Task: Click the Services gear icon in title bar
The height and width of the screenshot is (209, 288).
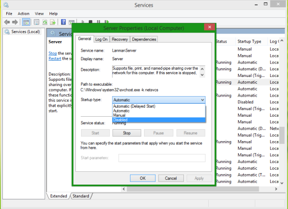Action: click(6, 5)
